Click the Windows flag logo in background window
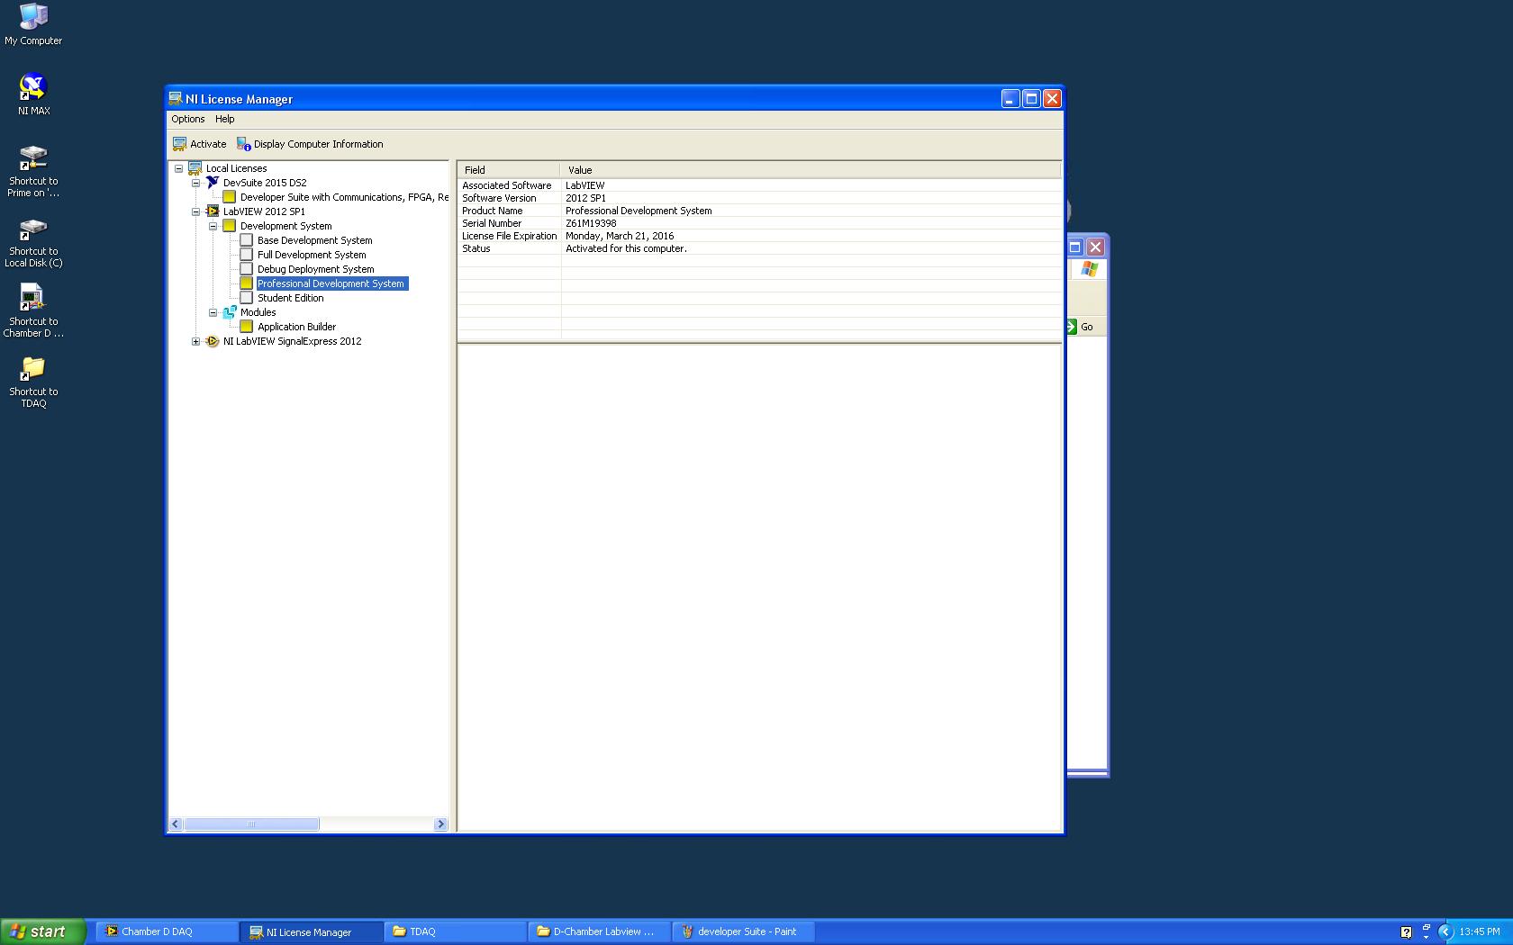The width and height of the screenshot is (1513, 945). (1090, 268)
